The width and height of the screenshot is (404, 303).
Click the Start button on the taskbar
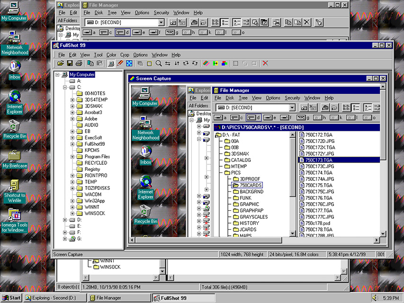pyautogui.click(x=11, y=298)
